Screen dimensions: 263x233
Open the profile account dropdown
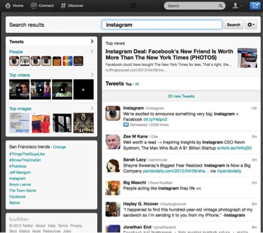[237, 6]
